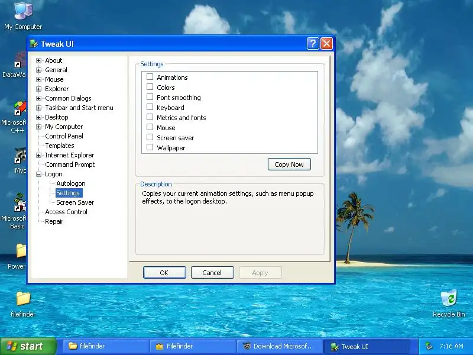
Task: Click the Tweak UI title bar icon
Action: tap(34, 44)
